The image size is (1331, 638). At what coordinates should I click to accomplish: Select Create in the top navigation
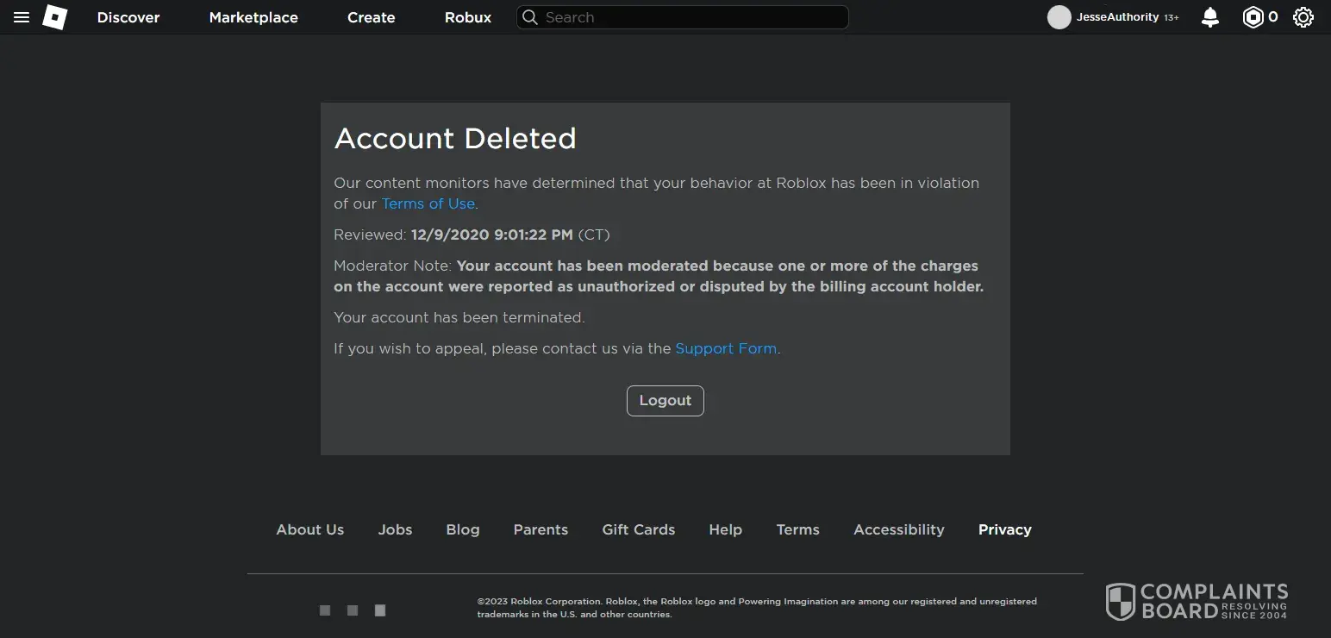[371, 17]
